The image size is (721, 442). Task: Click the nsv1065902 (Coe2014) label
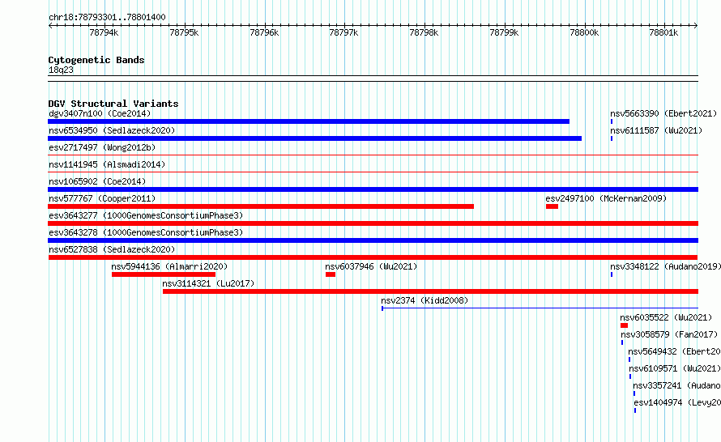click(97, 181)
